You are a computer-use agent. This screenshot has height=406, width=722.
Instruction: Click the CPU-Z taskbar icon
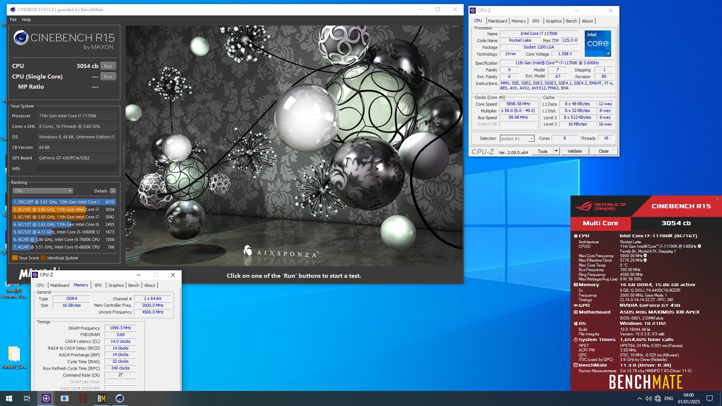click(x=46, y=398)
